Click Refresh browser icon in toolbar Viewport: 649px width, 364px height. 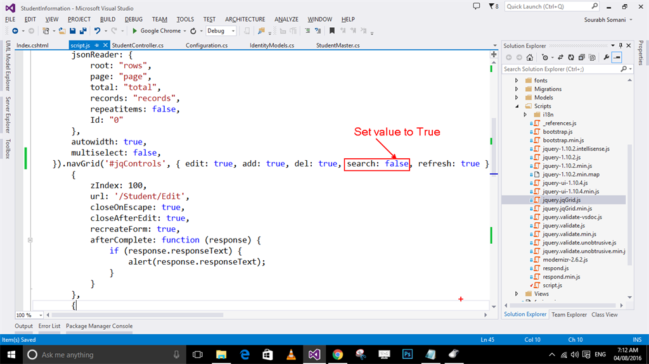pyautogui.click(x=193, y=31)
